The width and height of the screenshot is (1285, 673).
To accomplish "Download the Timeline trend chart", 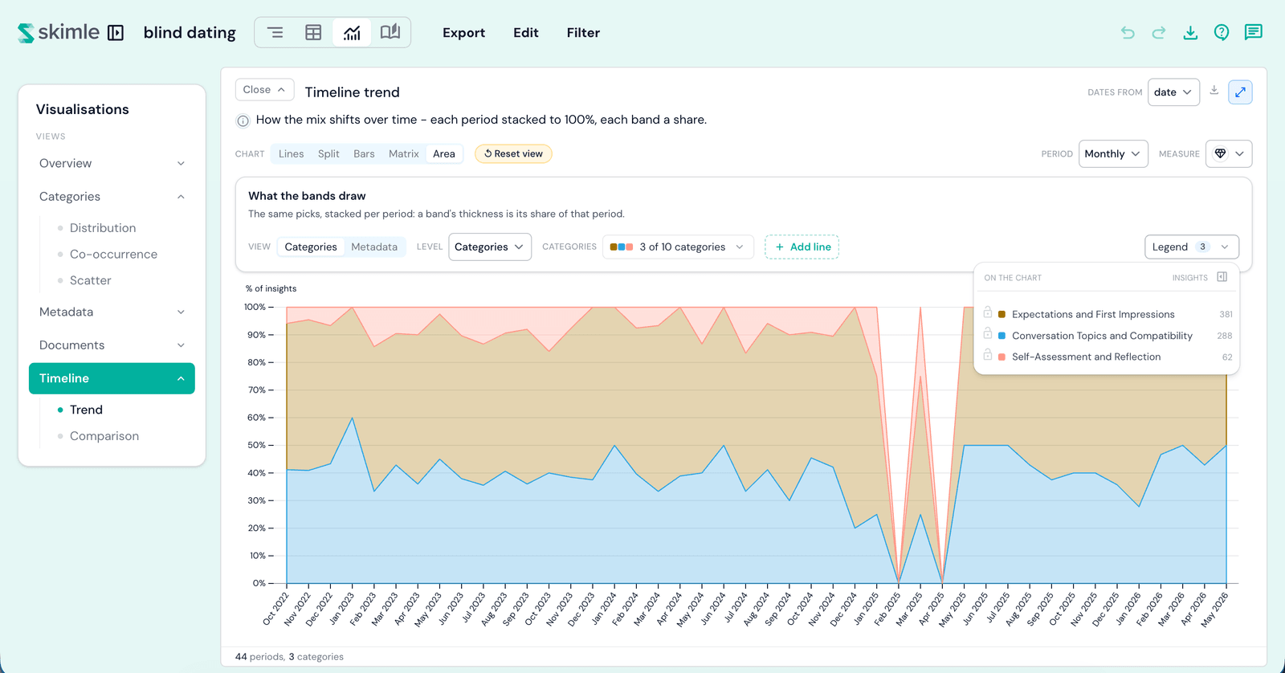I will tap(1214, 91).
